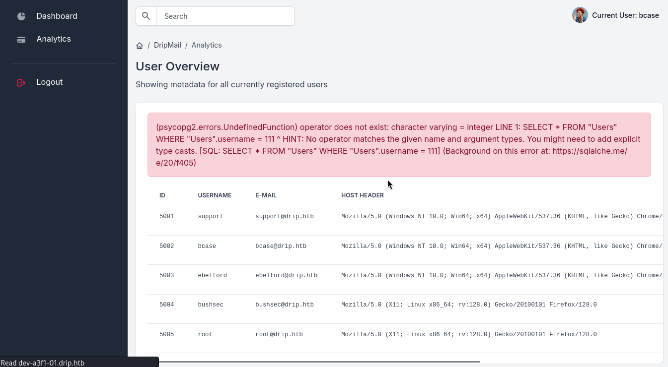Select Logout in the sidebar
The width and height of the screenshot is (668, 367).
[49, 82]
